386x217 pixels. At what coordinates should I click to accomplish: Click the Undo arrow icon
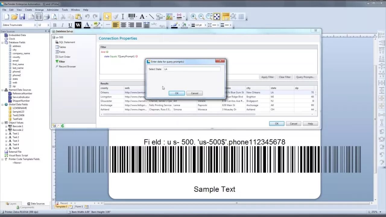pos(87,17)
